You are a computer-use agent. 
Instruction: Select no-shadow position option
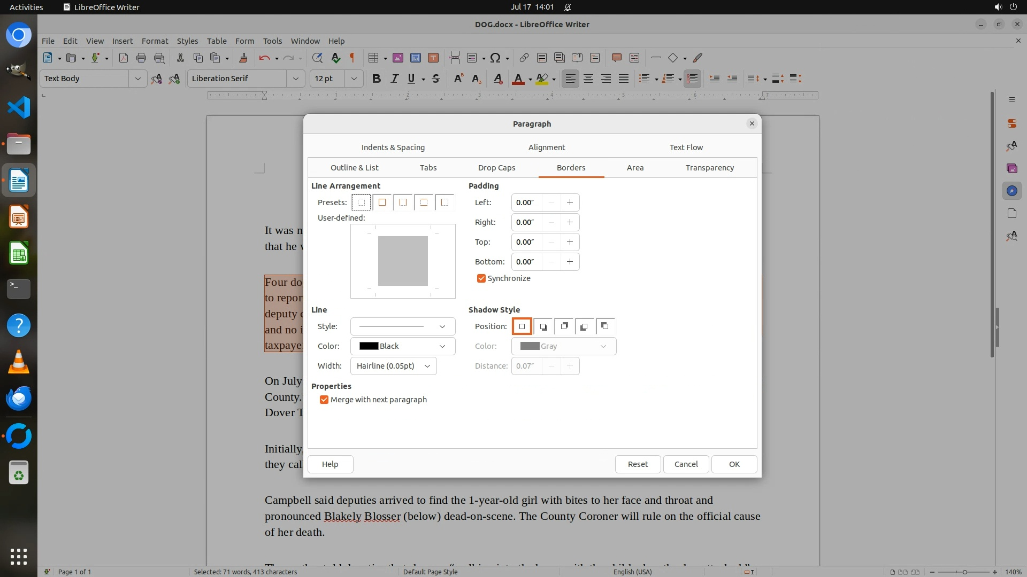(x=522, y=326)
